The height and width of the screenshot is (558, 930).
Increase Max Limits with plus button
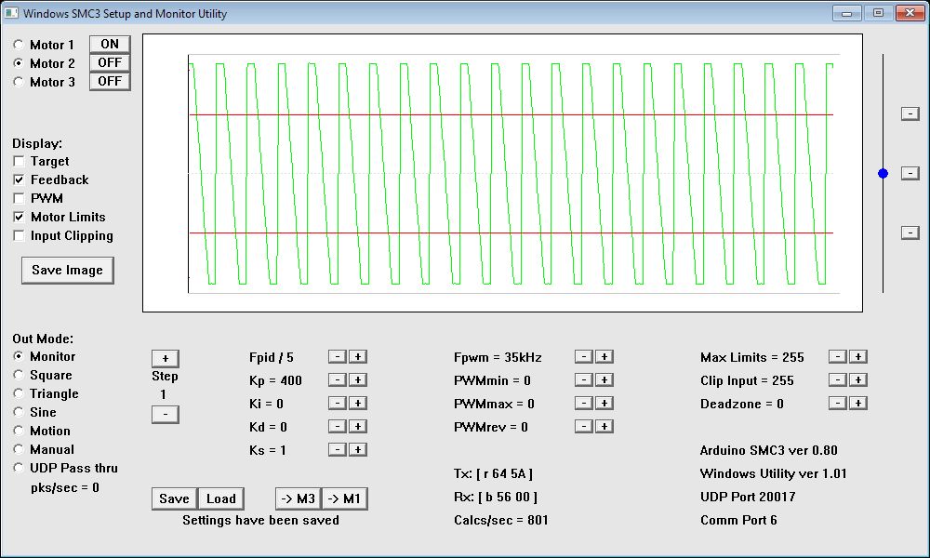click(858, 357)
